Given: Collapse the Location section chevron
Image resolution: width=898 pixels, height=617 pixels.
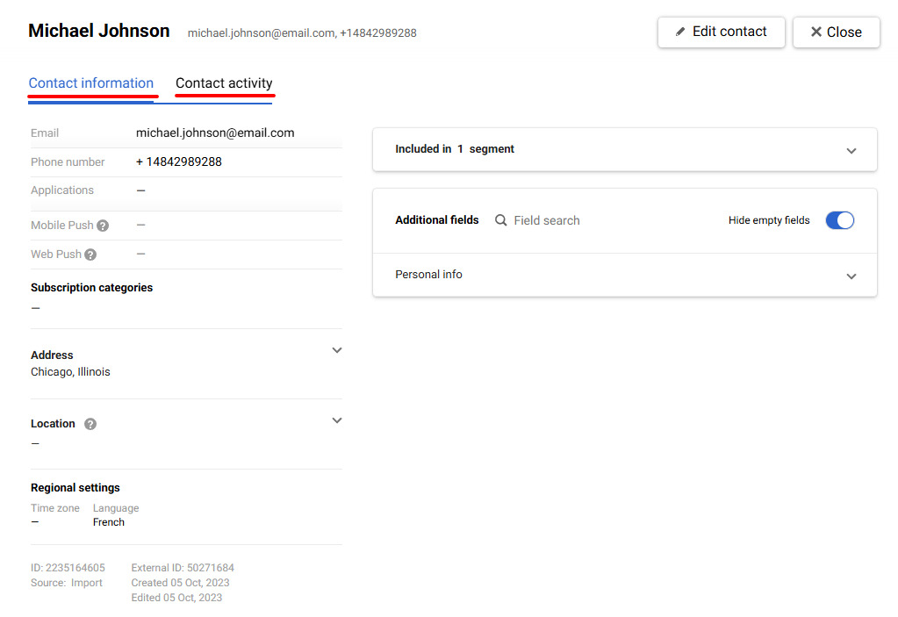Looking at the screenshot, I should (337, 420).
